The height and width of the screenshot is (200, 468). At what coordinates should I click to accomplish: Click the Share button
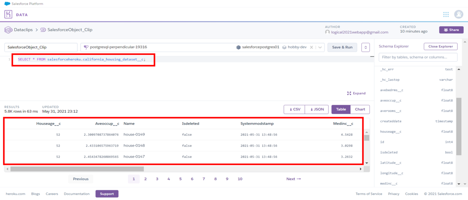pos(451,30)
